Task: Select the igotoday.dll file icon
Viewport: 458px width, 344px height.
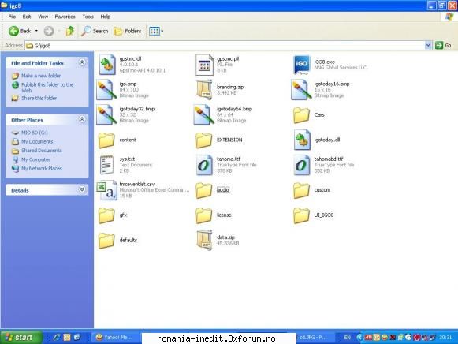Action: click(302, 140)
